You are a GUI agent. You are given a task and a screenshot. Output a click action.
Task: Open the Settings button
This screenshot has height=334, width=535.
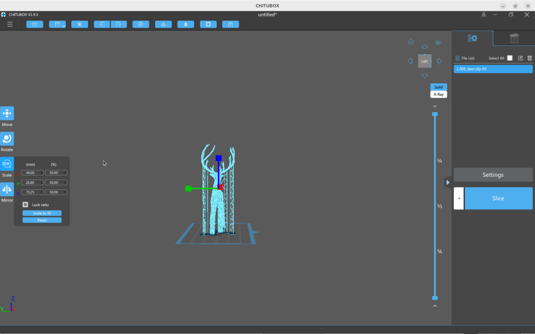[x=493, y=175]
